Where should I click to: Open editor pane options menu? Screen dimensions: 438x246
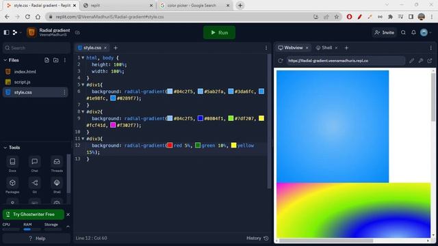pyautogui.click(x=266, y=48)
